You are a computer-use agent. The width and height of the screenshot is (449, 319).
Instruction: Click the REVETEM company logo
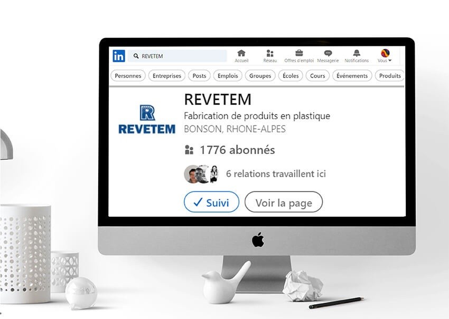coord(147,120)
